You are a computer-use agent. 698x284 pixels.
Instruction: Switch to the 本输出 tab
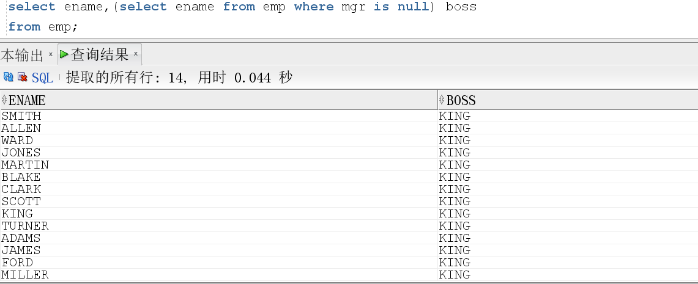(x=22, y=56)
